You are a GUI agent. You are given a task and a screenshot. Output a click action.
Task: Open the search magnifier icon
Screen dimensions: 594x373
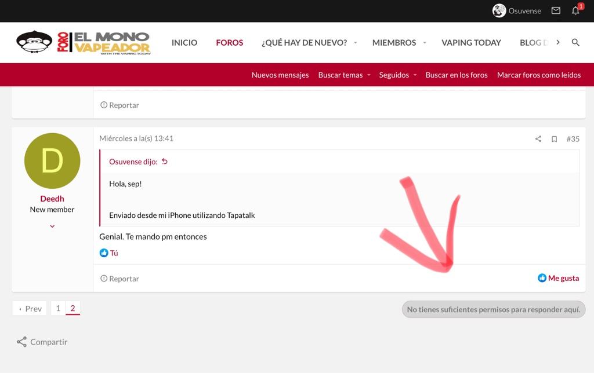[575, 42]
